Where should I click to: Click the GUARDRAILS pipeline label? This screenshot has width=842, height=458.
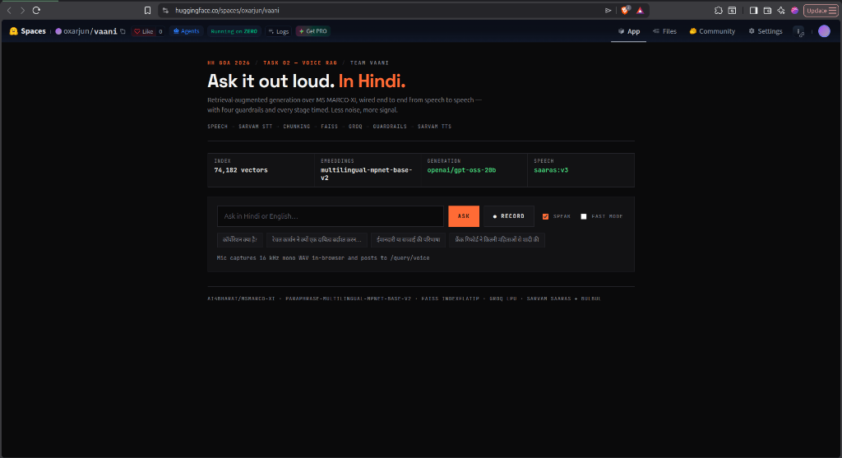pos(390,127)
